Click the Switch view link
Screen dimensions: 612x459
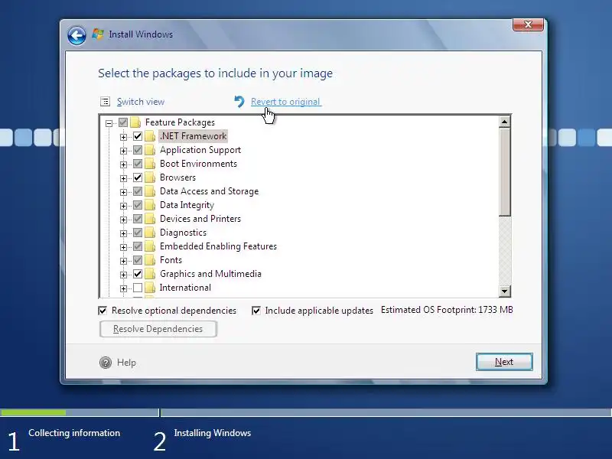(x=141, y=102)
